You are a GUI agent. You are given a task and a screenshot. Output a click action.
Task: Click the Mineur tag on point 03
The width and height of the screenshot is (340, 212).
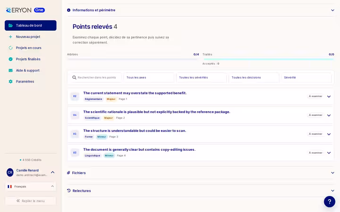(109, 155)
